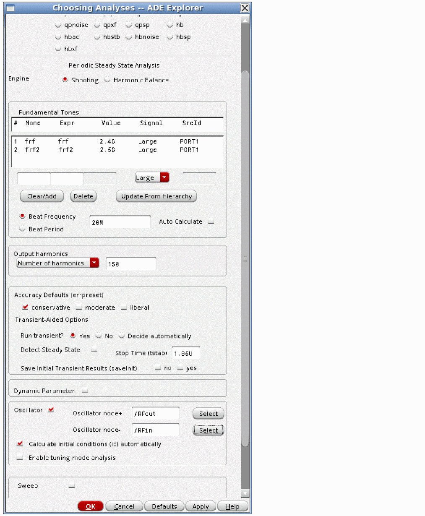Screen dimensions: 425x516
Task: Click the Cancel button
Action: coord(124,506)
